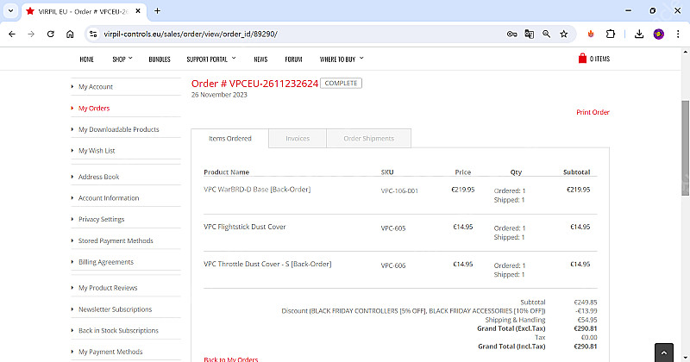Switch to the Items Ordered tab
This screenshot has height=362, width=690.
tap(229, 138)
